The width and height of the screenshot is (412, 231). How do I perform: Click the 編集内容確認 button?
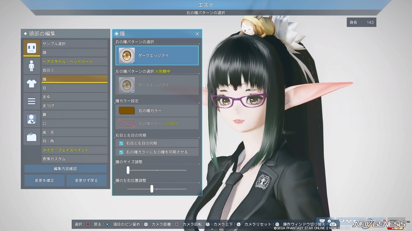click(66, 169)
